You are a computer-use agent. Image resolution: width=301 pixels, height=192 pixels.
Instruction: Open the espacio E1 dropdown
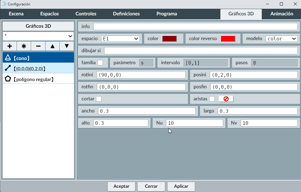[x=120, y=39]
